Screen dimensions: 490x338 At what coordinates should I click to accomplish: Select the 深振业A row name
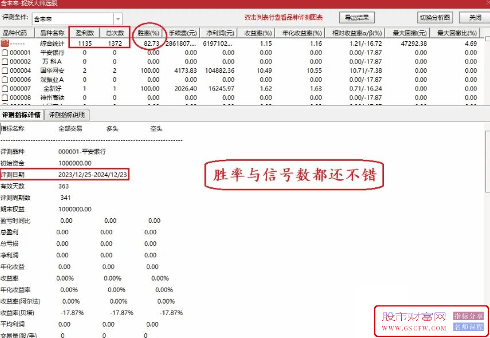52,80
